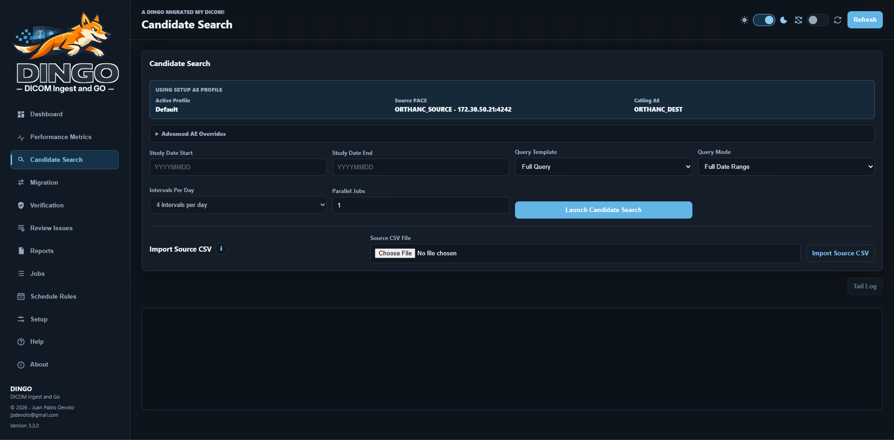Toggle the auto-refresh switch
The image size is (894, 440).
818,20
